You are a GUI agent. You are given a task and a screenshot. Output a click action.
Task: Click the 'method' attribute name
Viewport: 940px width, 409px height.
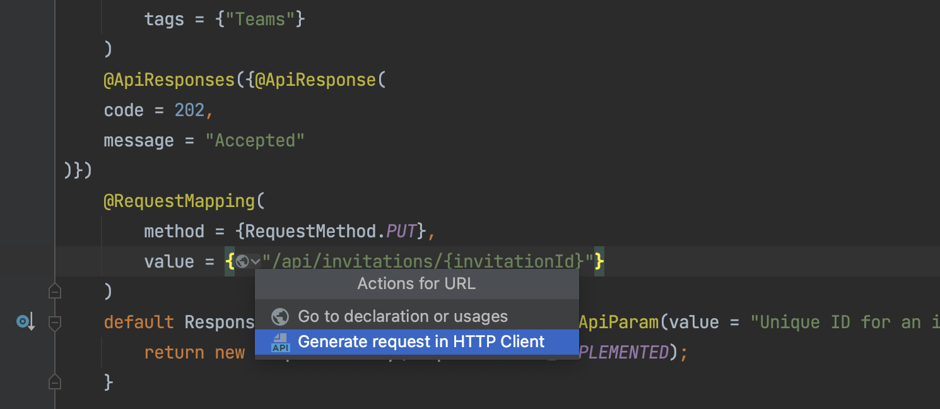174,231
